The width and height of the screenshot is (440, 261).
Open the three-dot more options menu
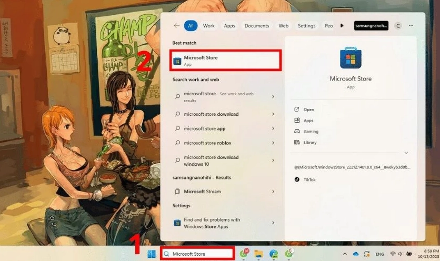[411, 26]
